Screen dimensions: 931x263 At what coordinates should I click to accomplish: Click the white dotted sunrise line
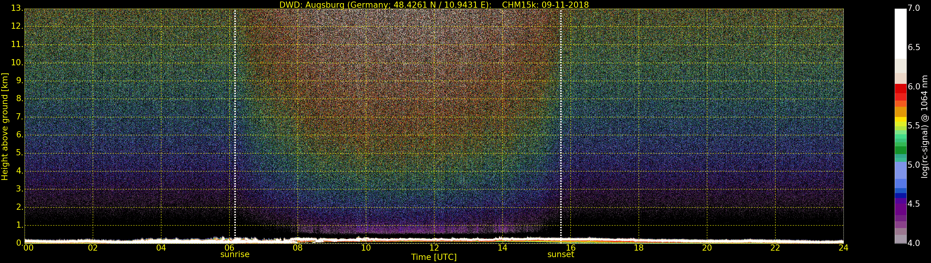click(235, 123)
